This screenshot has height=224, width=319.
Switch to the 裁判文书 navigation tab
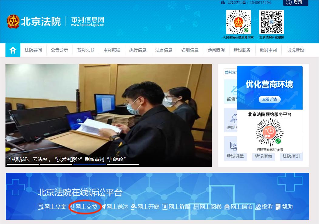tap(86, 50)
